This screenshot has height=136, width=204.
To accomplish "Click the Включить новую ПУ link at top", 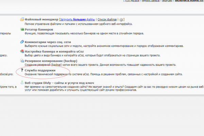I will (x=189, y=1).
